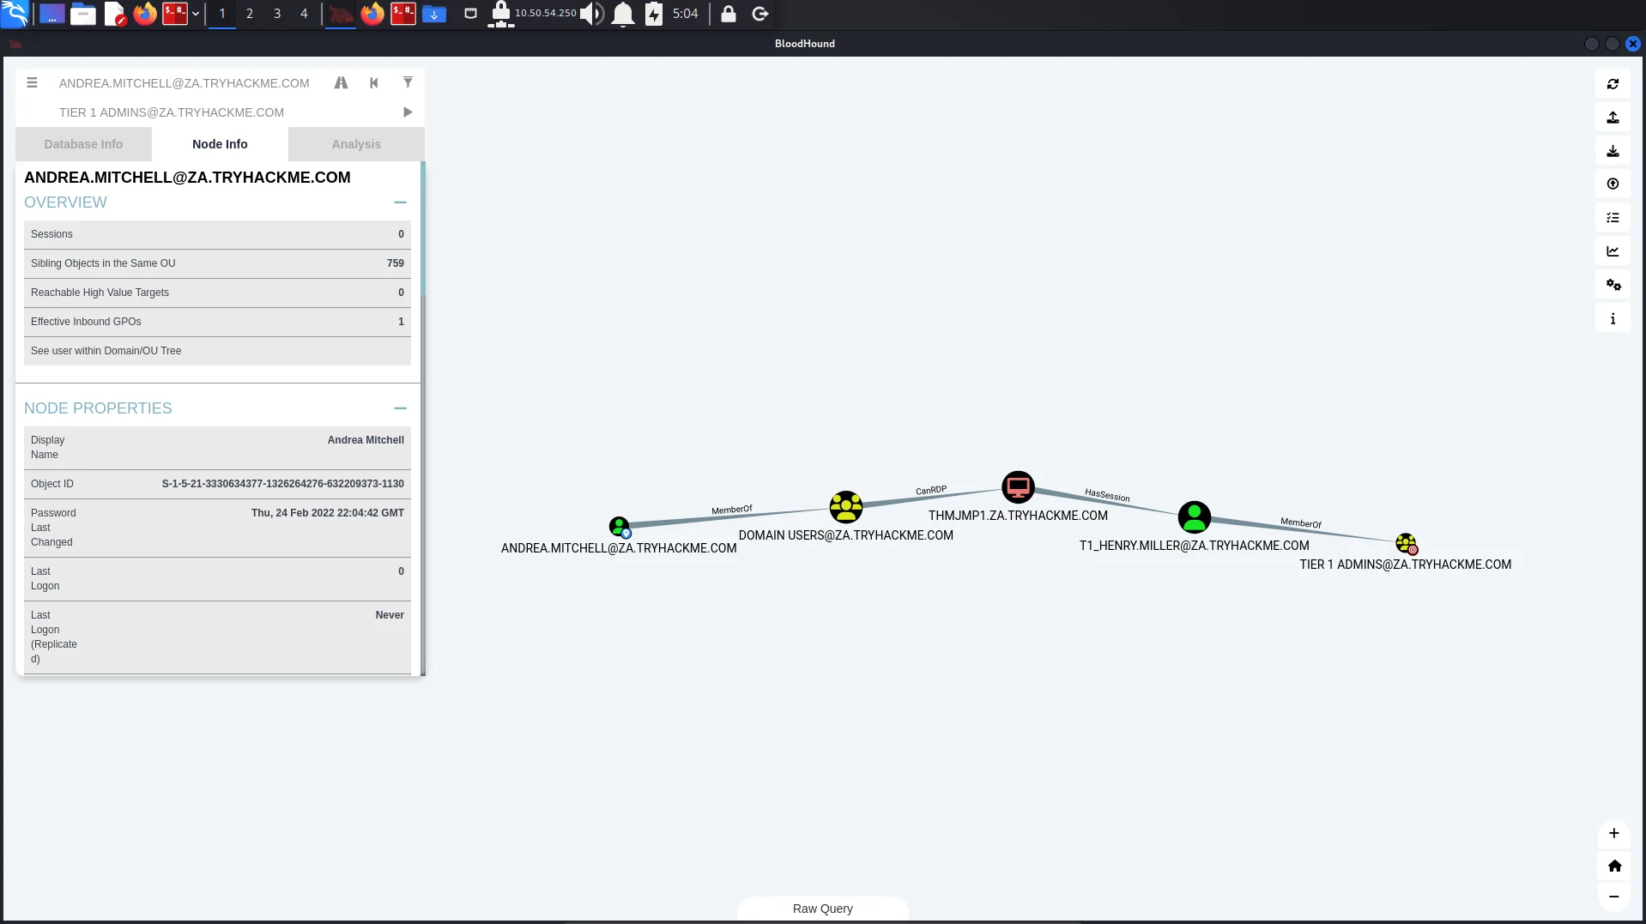Zoom in with the plus button
Image resolution: width=1646 pixels, height=924 pixels.
point(1613,833)
